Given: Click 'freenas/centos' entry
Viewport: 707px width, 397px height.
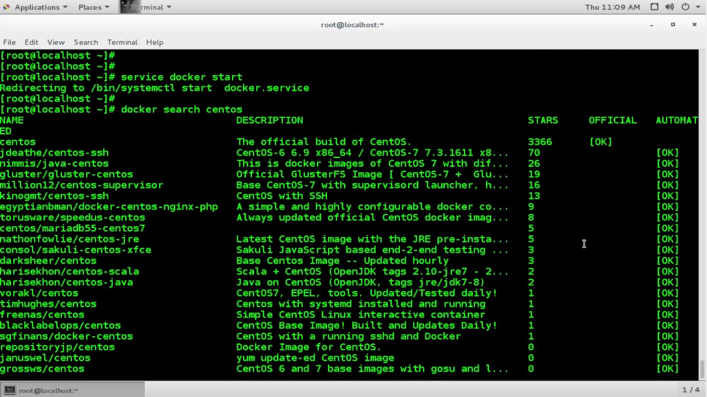Looking at the screenshot, I should pyautogui.click(x=42, y=314).
